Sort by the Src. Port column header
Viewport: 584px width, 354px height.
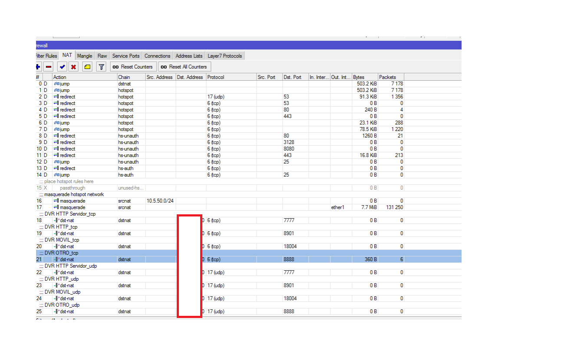point(270,77)
